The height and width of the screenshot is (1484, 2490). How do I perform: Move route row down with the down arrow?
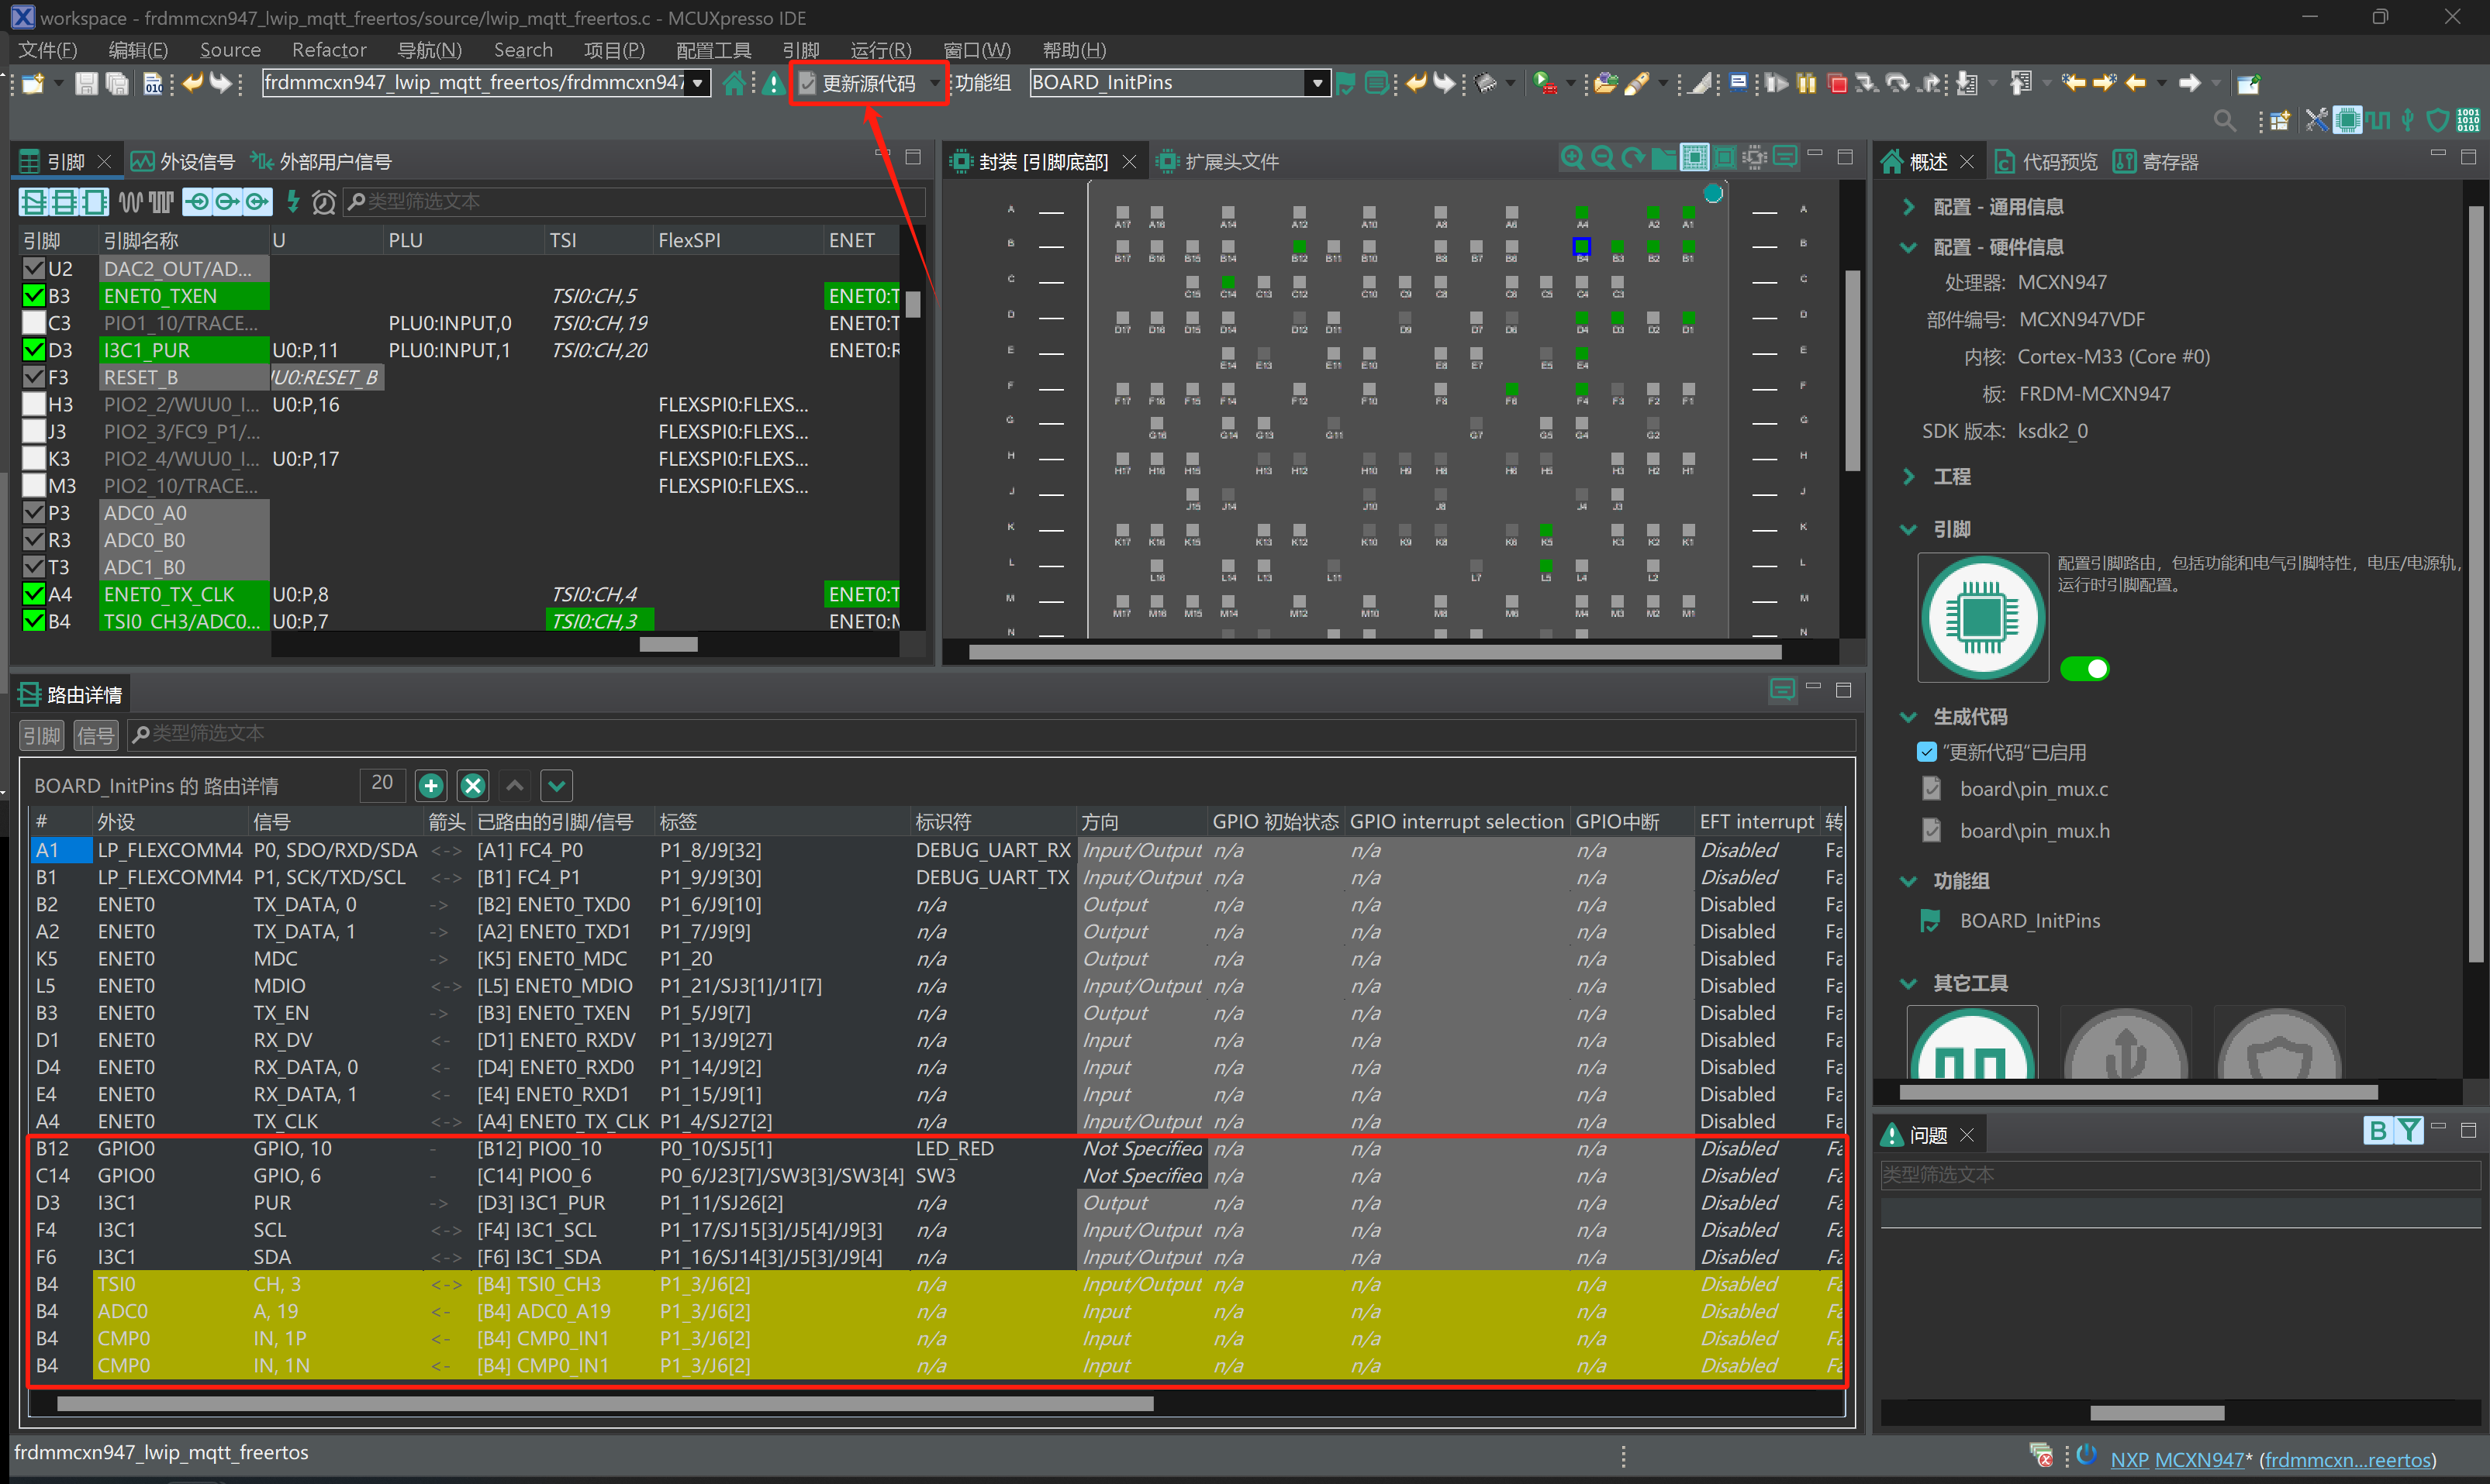tap(558, 786)
